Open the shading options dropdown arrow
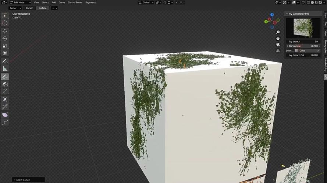 tap(324, 3)
